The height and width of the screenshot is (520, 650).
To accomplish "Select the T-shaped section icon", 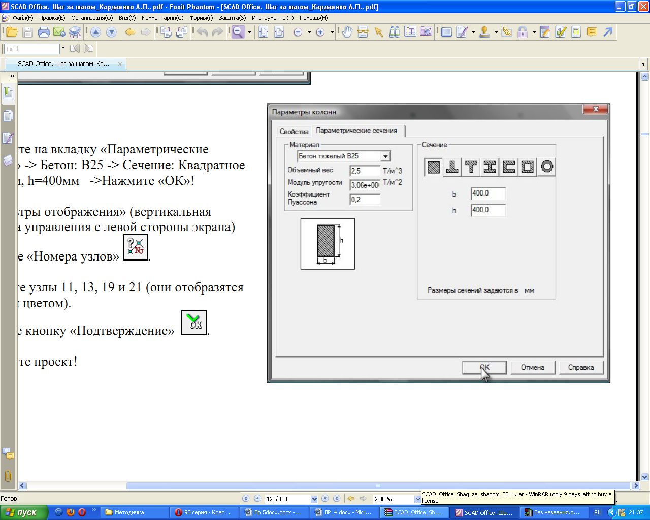I will [x=471, y=167].
